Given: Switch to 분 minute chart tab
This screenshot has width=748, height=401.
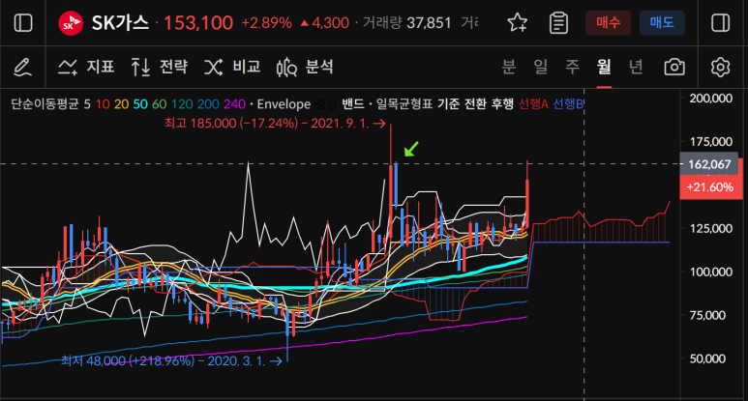Looking at the screenshot, I should pyautogui.click(x=509, y=67).
